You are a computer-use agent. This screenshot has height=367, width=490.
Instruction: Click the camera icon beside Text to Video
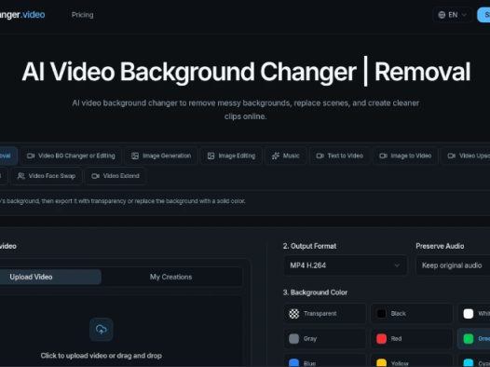pyautogui.click(x=320, y=156)
